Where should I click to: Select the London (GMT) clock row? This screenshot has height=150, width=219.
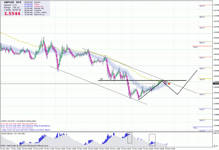(x=35, y=12)
